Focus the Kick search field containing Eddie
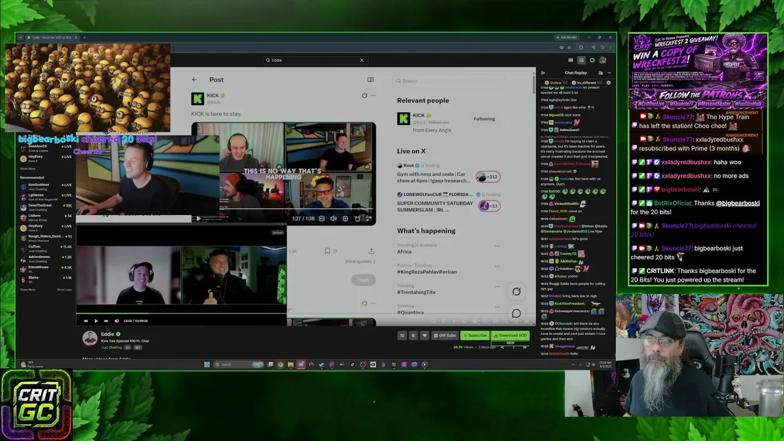Viewport: 784px width, 441px height. click(x=315, y=60)
